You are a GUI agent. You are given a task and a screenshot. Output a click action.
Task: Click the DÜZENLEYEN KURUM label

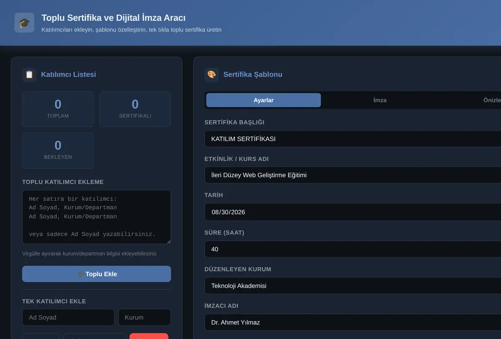[x=238, y=269]
